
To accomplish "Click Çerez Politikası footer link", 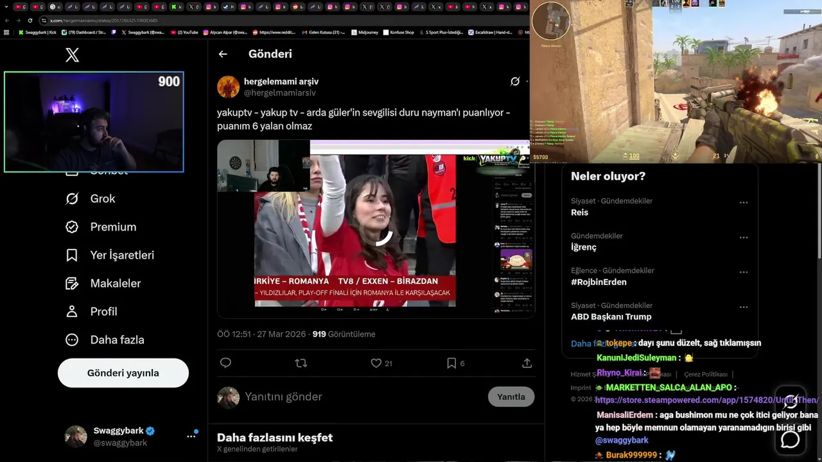I will (x=706, y=374).
